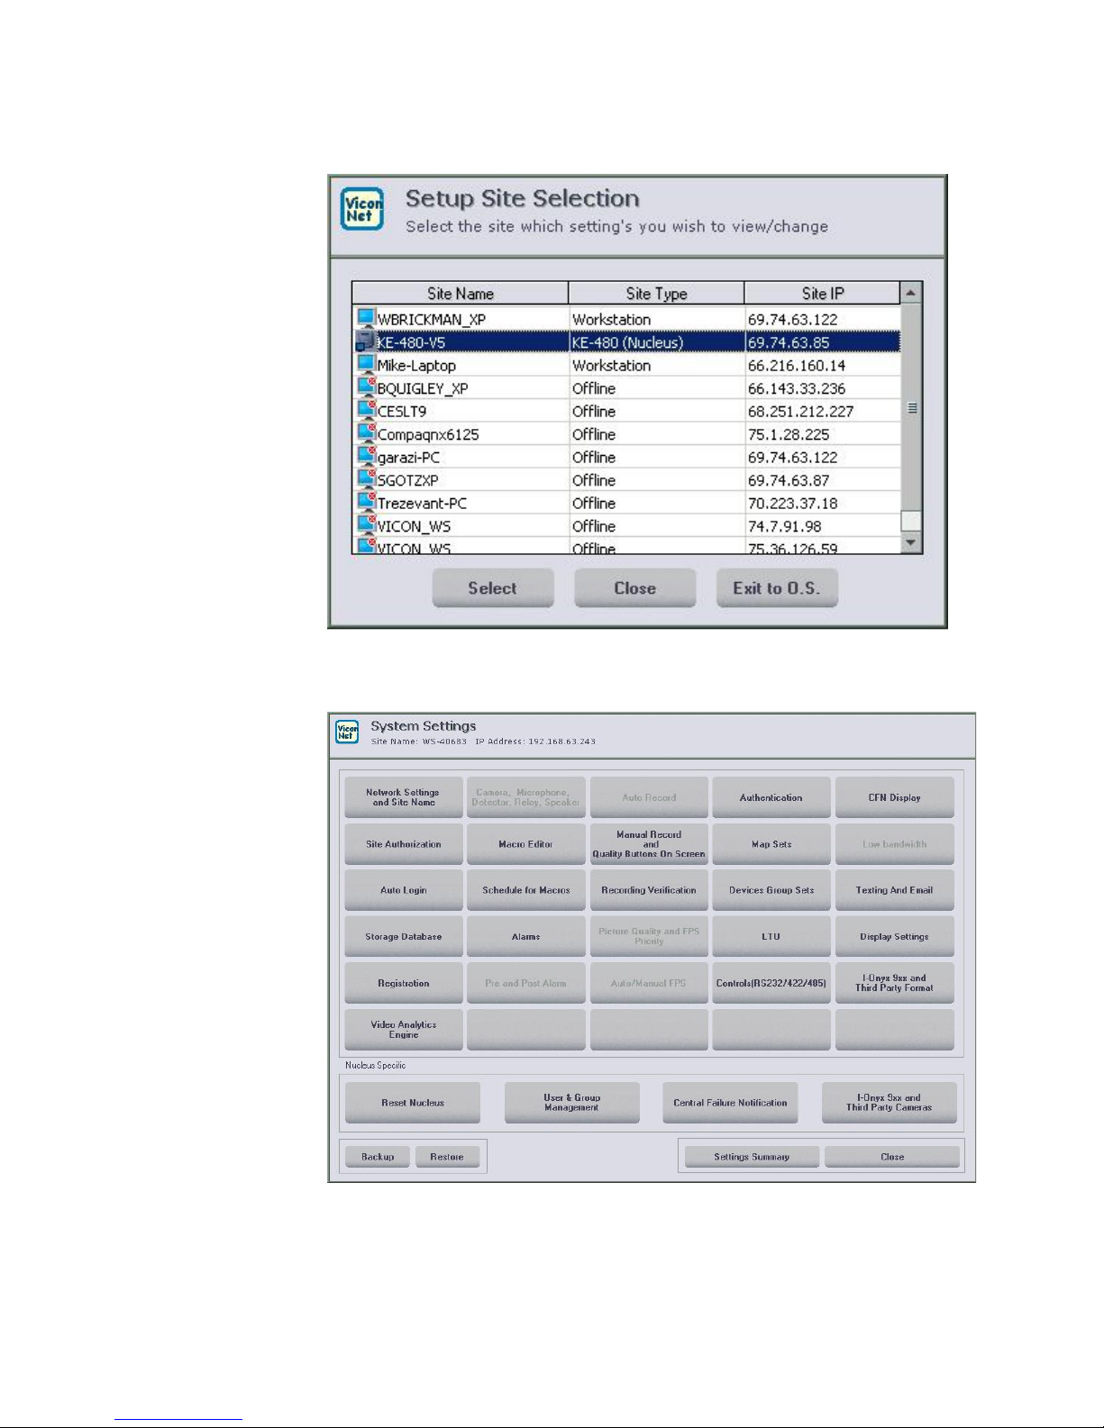Open Authentication settings
This screenshot has height=1428, width=1104.
[x=771, y=797]
